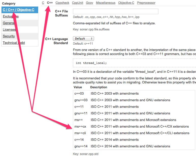The width and height of the screenshot is (196, 156).
Task: Click the C++ File Suffixes input field
Action: (116, 11)
